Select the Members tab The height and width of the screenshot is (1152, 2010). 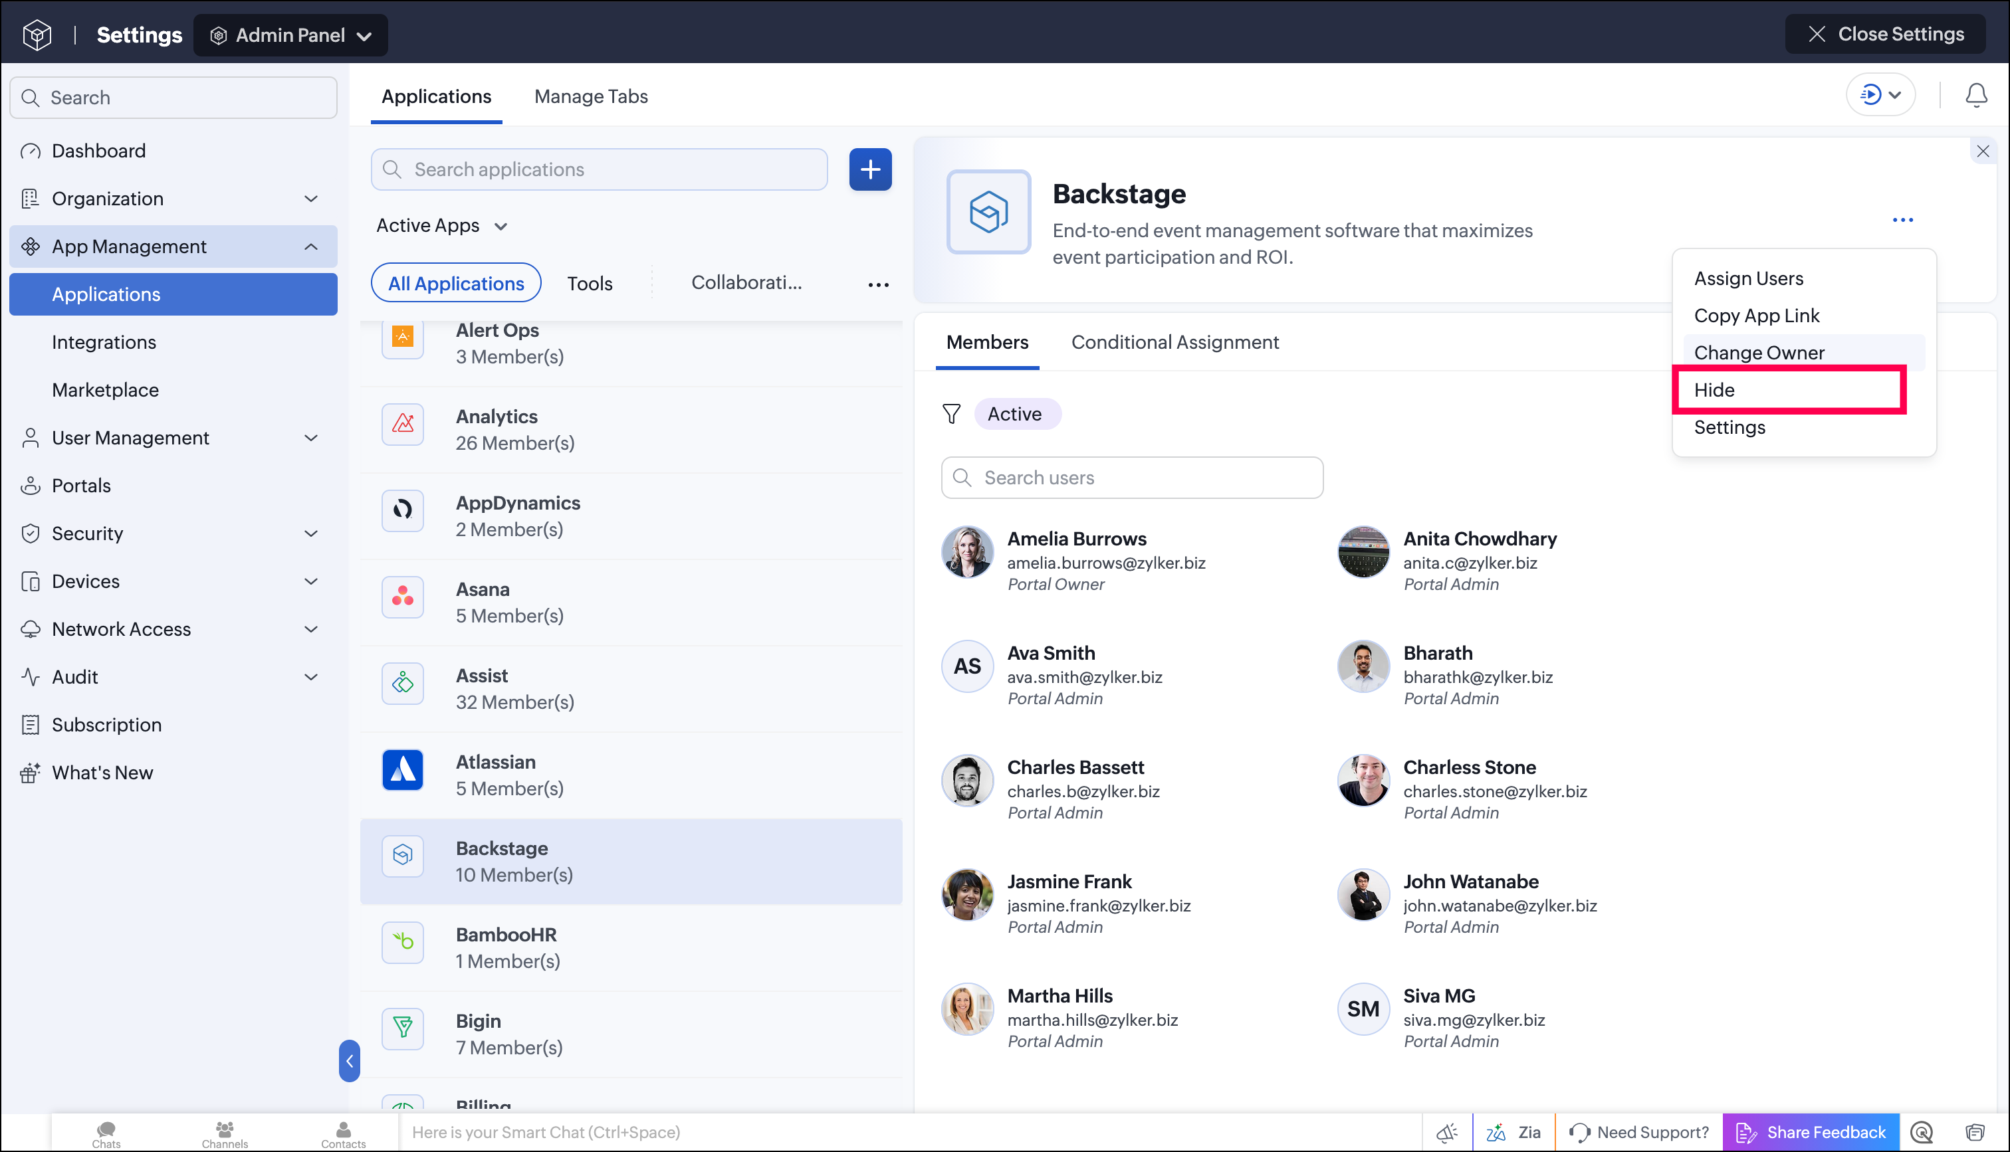[987, 341]
